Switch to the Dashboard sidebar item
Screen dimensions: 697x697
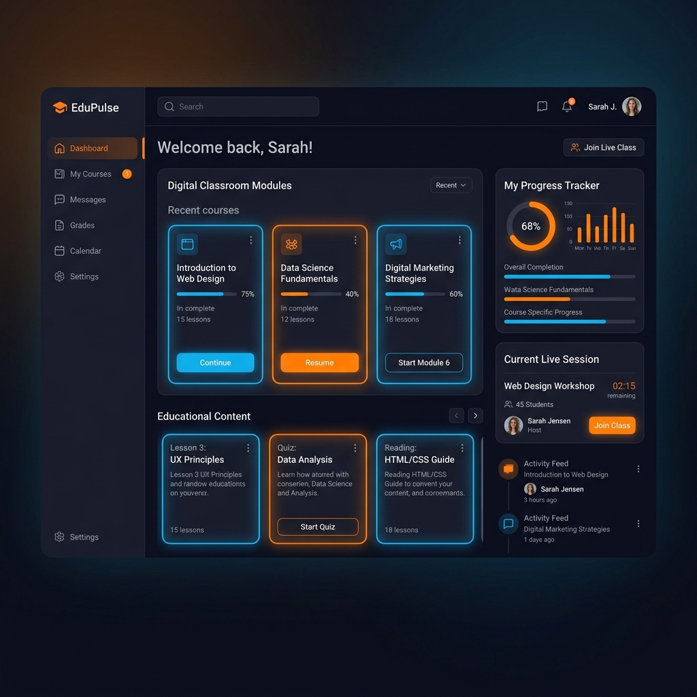[x=88, y=148]
